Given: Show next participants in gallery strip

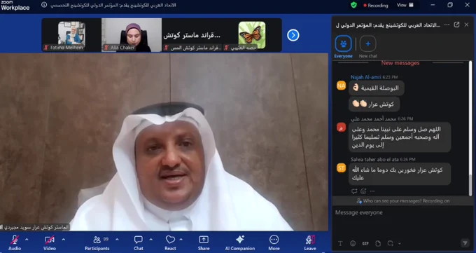Looking at the screenshot, I should coord(293,35).
